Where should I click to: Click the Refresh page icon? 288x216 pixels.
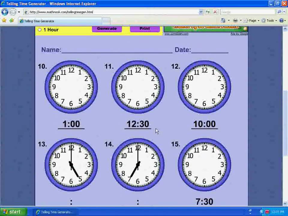(x=208, y=12)
